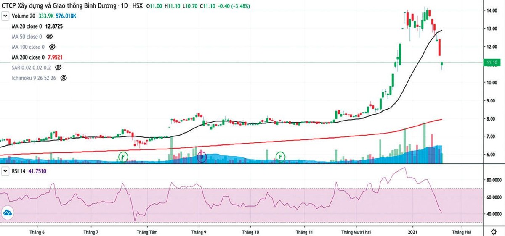Unhide the MA 100 indicator
The width and height of the screenshot is (505, 236).
53,47
